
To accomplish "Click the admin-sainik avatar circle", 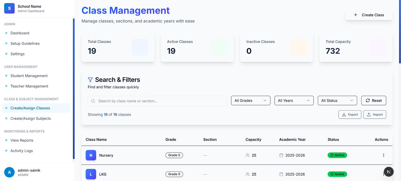I will tap(9, 172).
